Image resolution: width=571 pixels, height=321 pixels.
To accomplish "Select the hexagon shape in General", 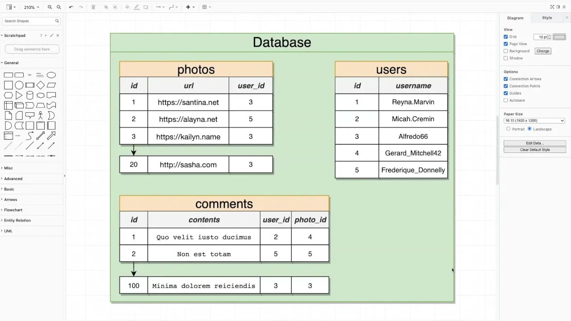I will pyautogui.click(x=8, y=95).
